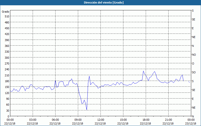Select the 420 degree axis label

(7, 34)
